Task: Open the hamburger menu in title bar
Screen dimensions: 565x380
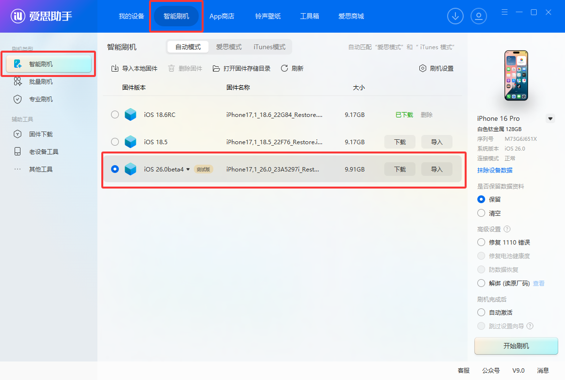Action: tap(505, 12)
